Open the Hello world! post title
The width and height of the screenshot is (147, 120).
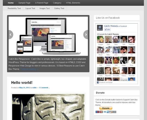coord(22,83)
